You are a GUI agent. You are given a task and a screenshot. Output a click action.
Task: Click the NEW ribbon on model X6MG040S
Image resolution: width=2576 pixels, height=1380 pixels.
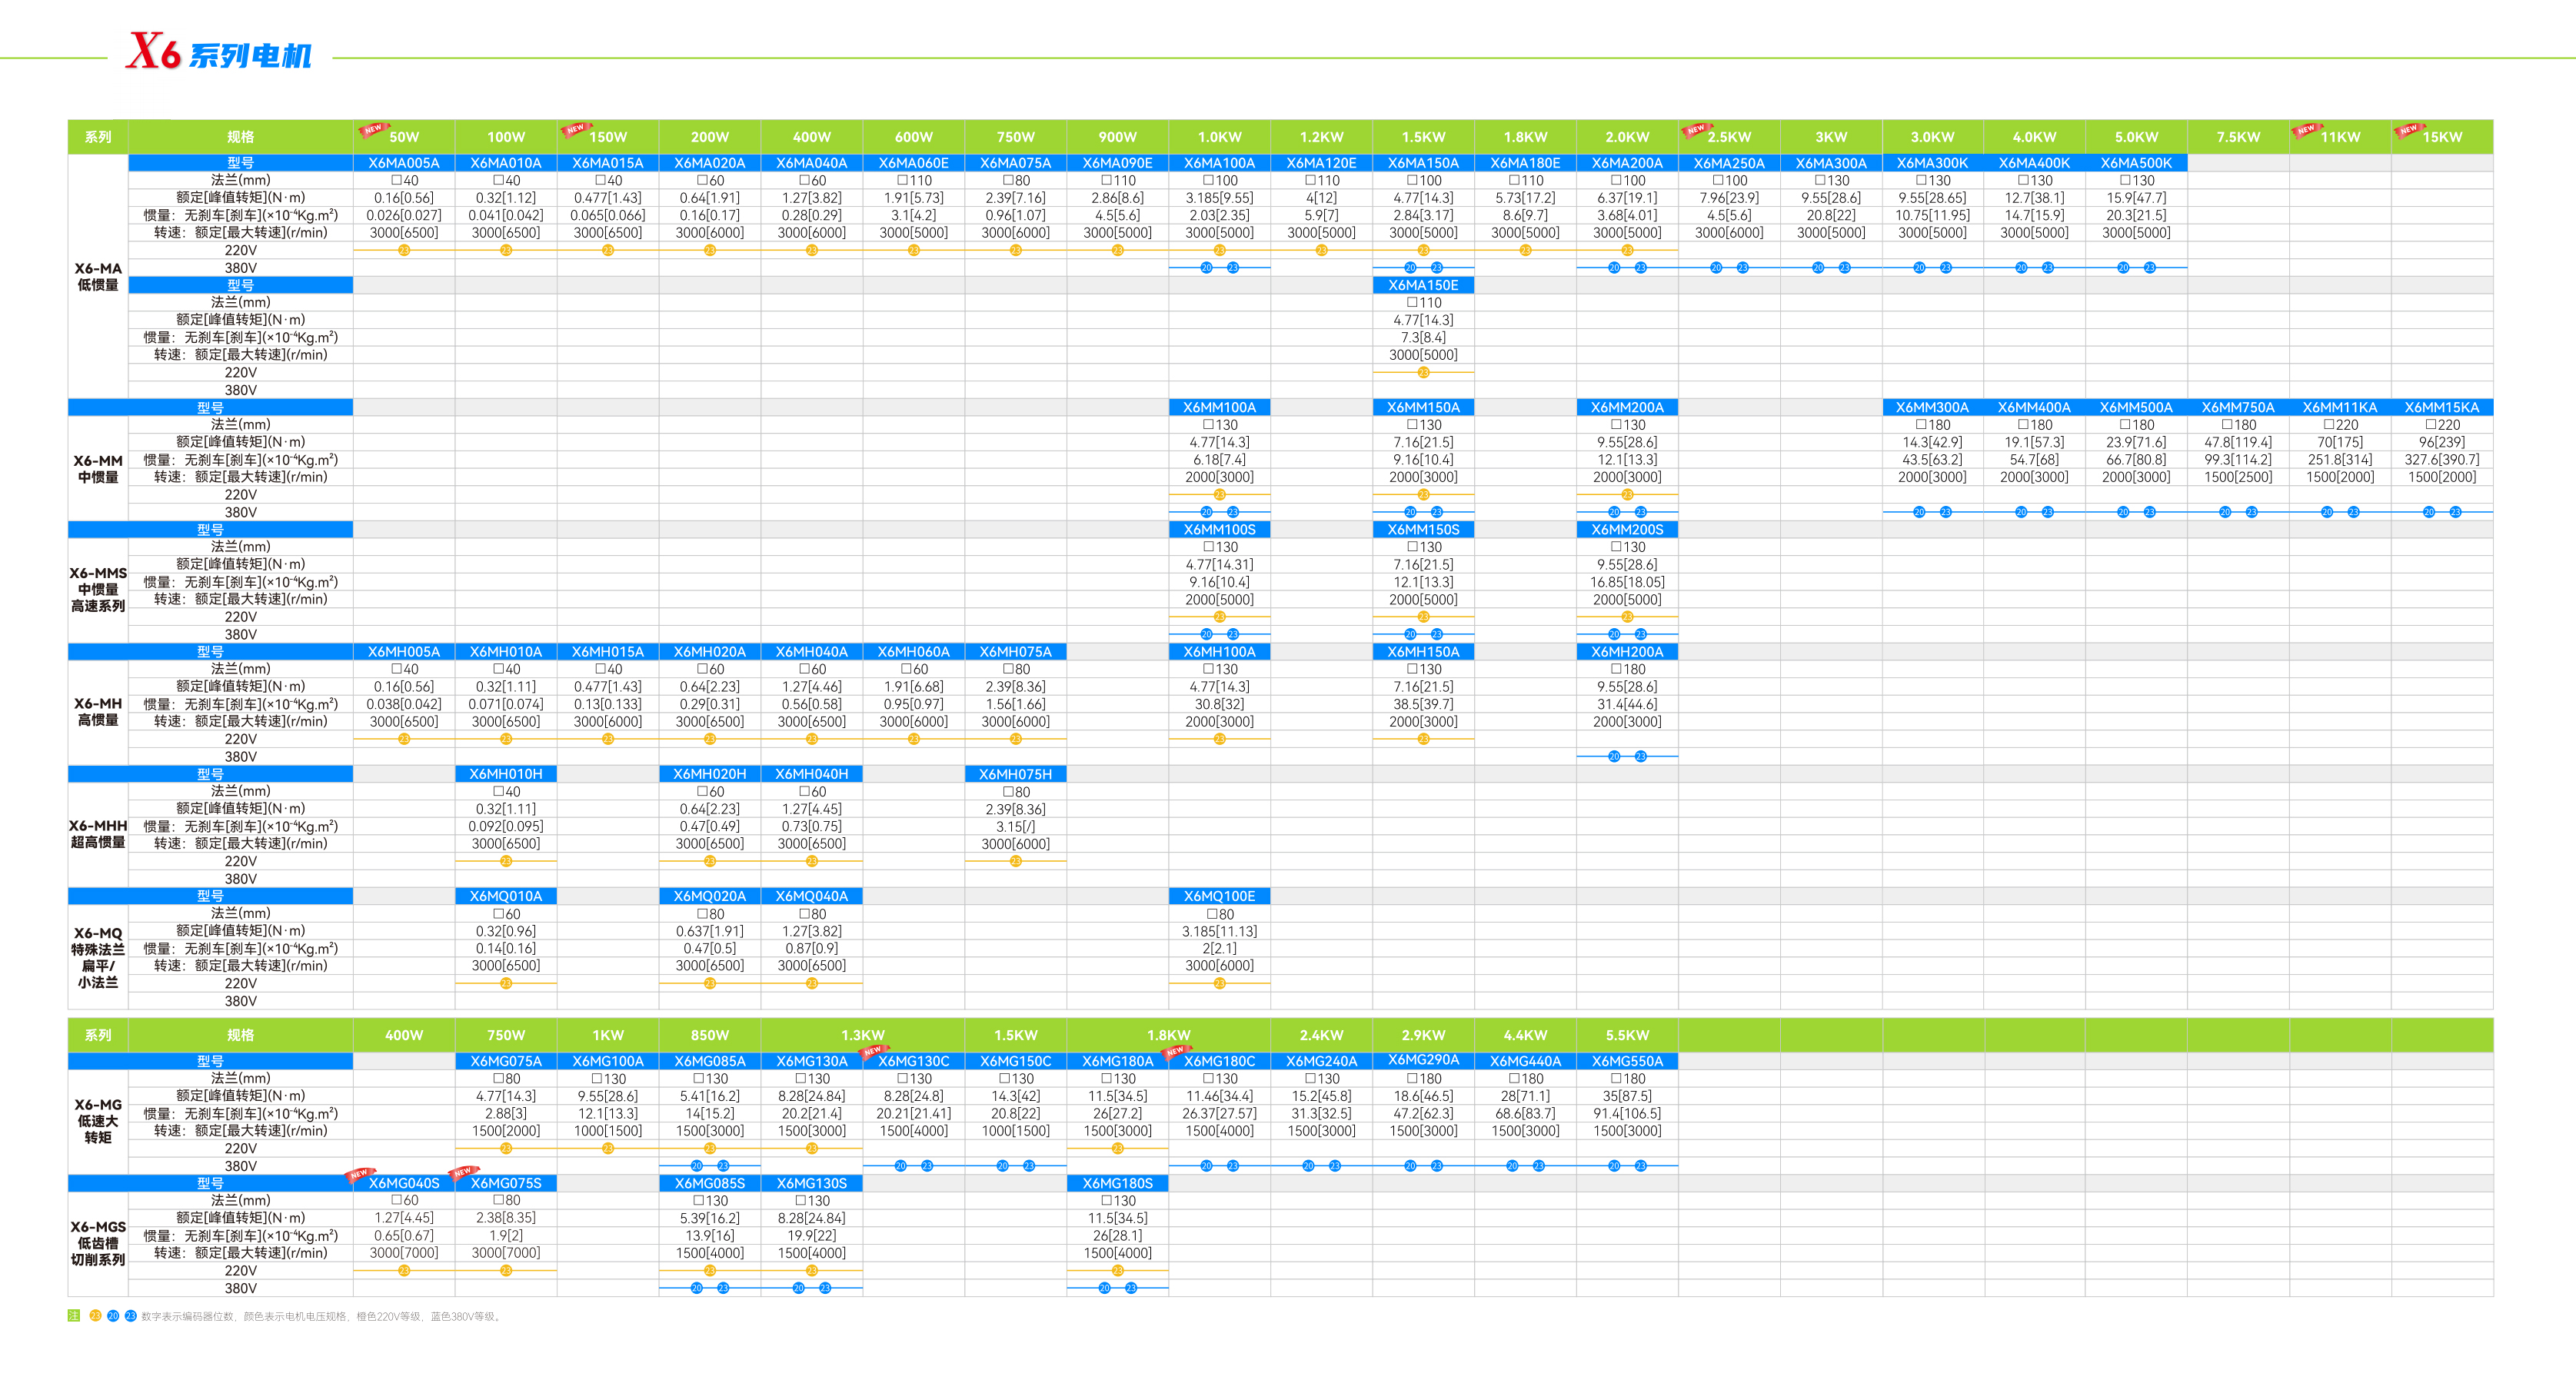[x=358, y=1173]
